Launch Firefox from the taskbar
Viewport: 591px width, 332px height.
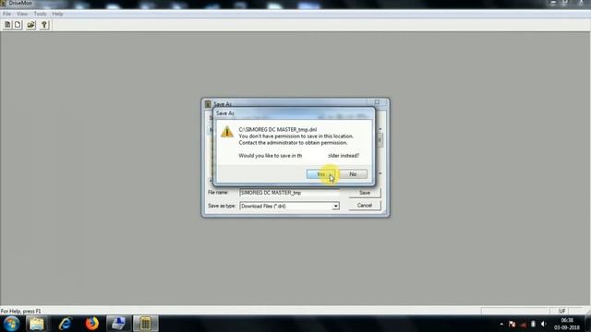(x=91, y=324)
